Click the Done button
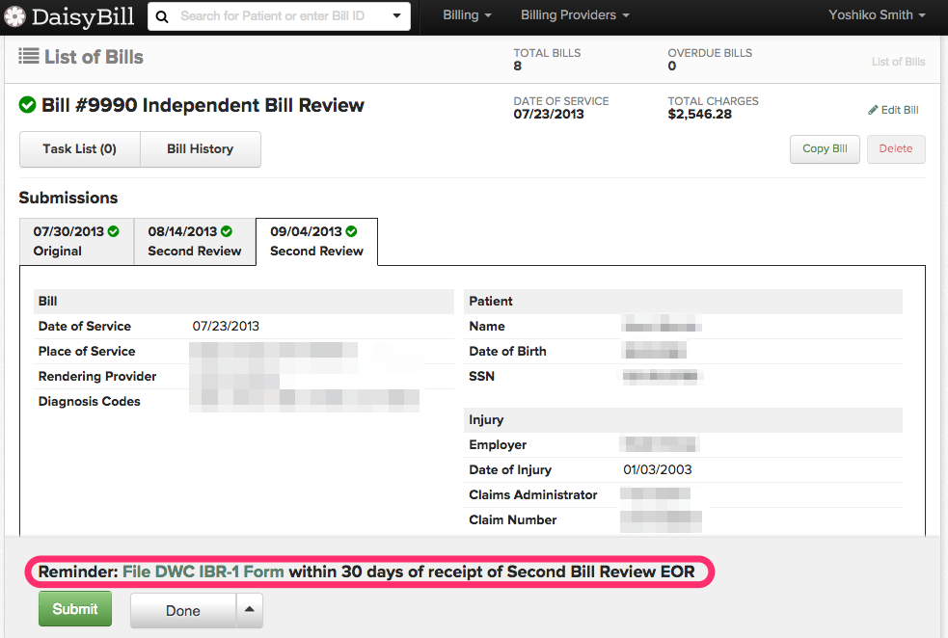The height and width of the screenshot is (638, 948). tap(183, 611)
